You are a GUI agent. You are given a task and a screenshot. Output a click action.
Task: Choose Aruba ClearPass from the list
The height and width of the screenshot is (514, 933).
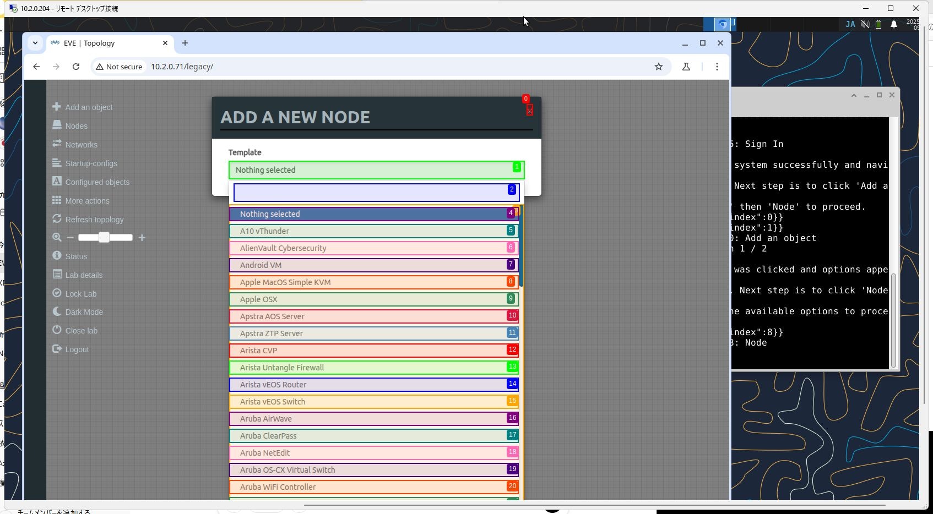click(x=374, y=436)
